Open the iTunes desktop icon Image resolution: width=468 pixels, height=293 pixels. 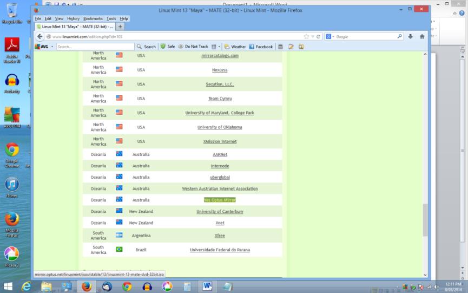[x=12, y=187]
